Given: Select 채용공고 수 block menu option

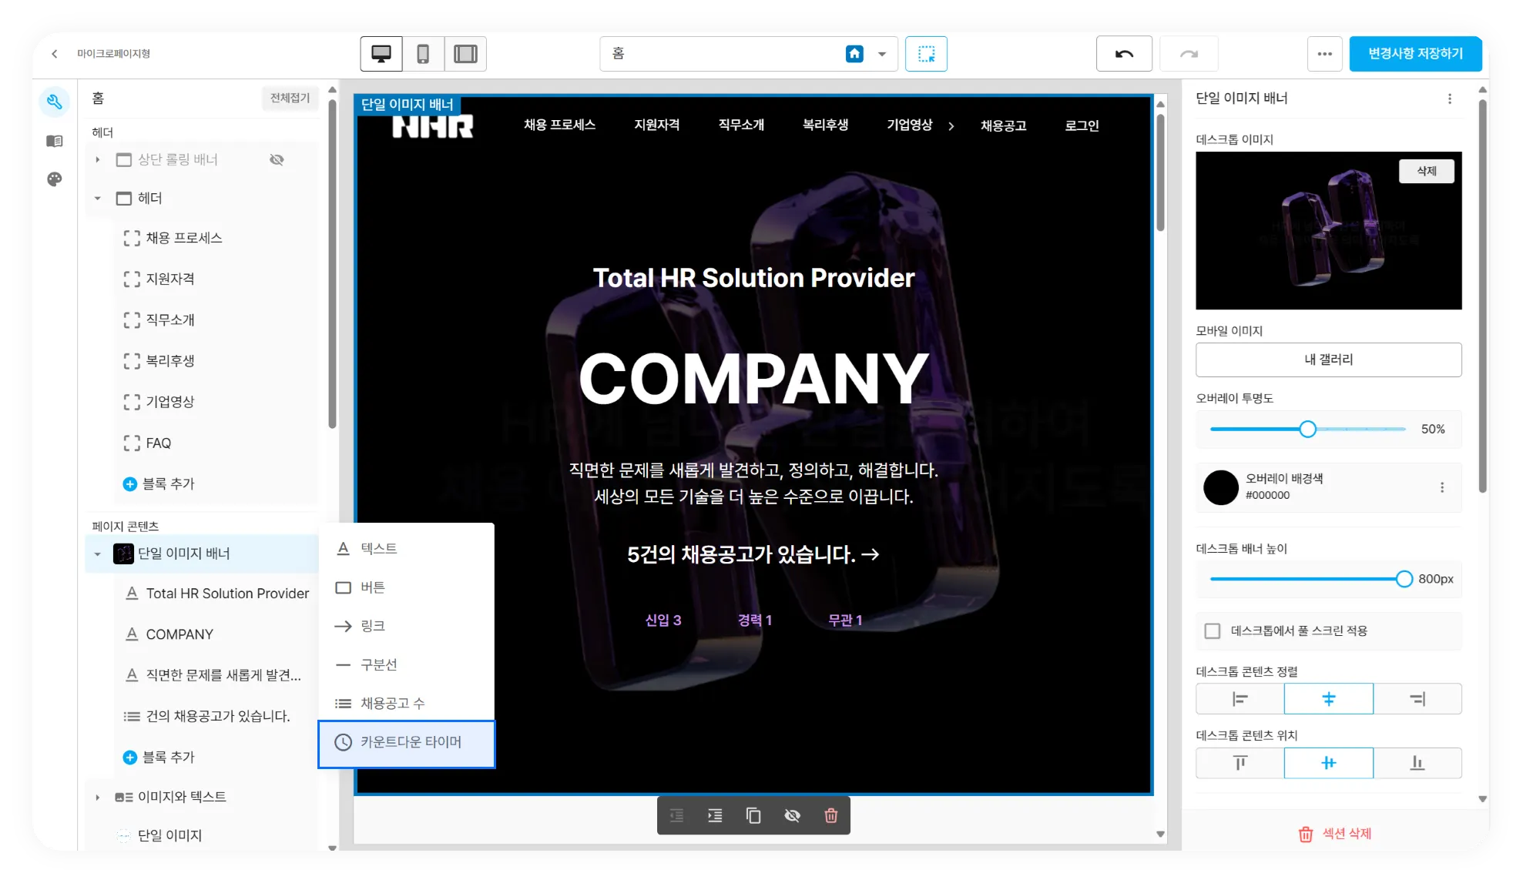Looking at the screenshot, I should pyautogui.click(x=391, y=704).
